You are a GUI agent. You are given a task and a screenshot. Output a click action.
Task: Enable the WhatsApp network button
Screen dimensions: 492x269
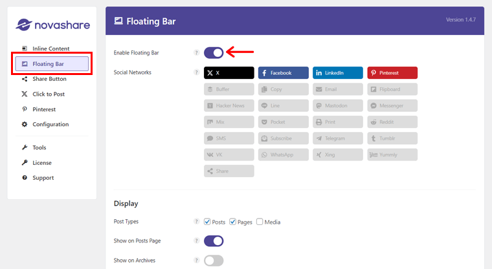[284, 155]
